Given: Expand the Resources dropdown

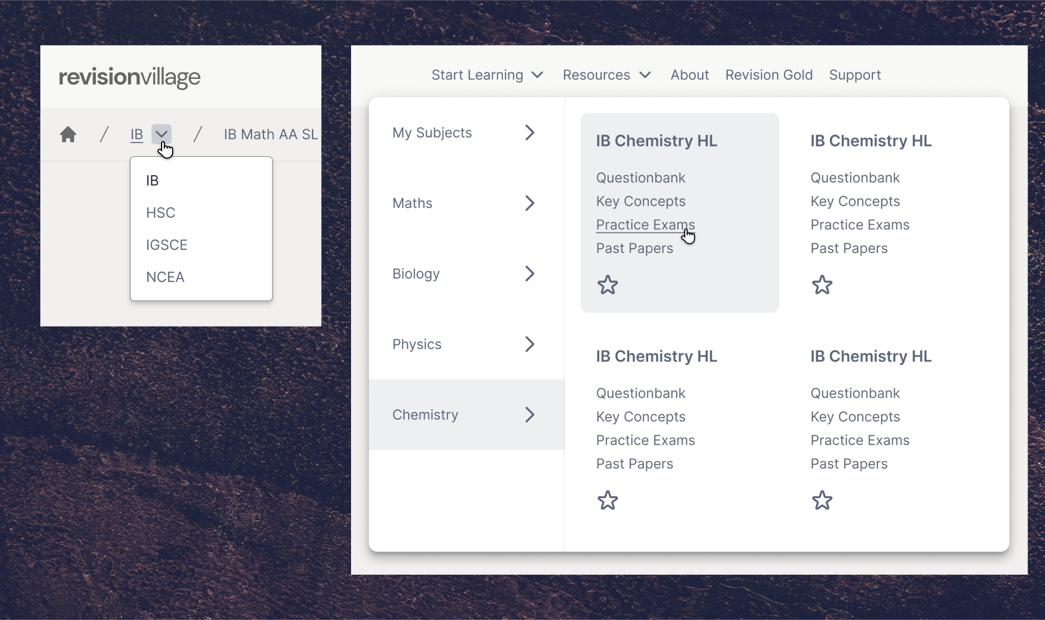Looking at the screenshot, I should (x=606, y=75).
